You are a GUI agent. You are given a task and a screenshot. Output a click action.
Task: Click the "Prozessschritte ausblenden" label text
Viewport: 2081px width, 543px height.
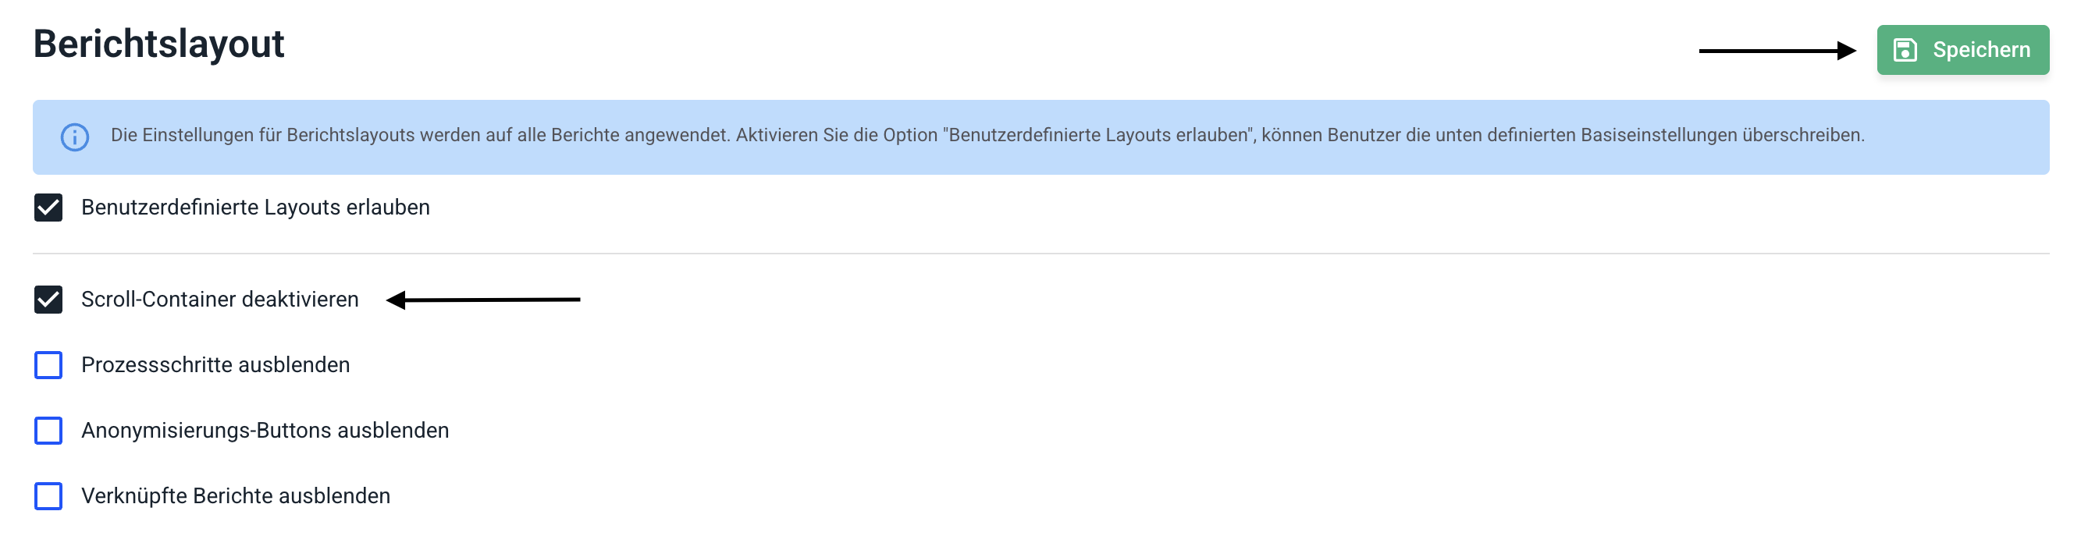click(x=215, y=364)
